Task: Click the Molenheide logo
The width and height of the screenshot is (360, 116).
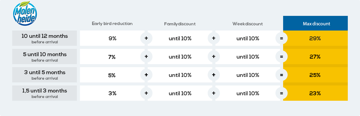Action: pos(25,13)
